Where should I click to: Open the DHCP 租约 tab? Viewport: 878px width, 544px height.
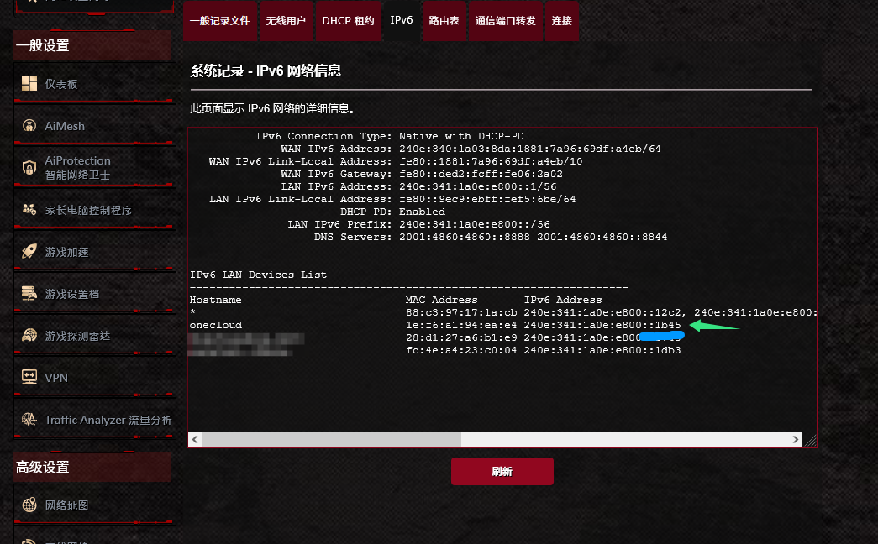(x=348, y=21)
